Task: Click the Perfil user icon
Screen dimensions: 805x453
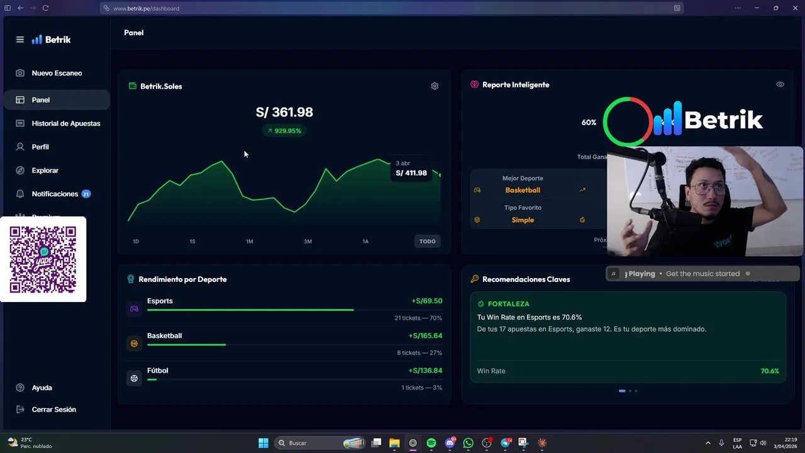Action: click(20, 147)
